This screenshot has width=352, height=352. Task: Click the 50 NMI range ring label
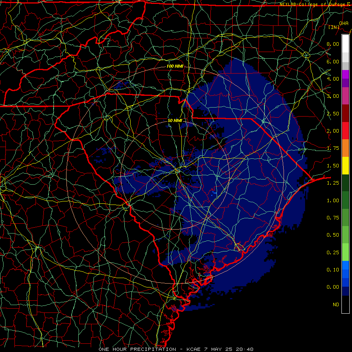pyautogui.click(x=175, y=120)
